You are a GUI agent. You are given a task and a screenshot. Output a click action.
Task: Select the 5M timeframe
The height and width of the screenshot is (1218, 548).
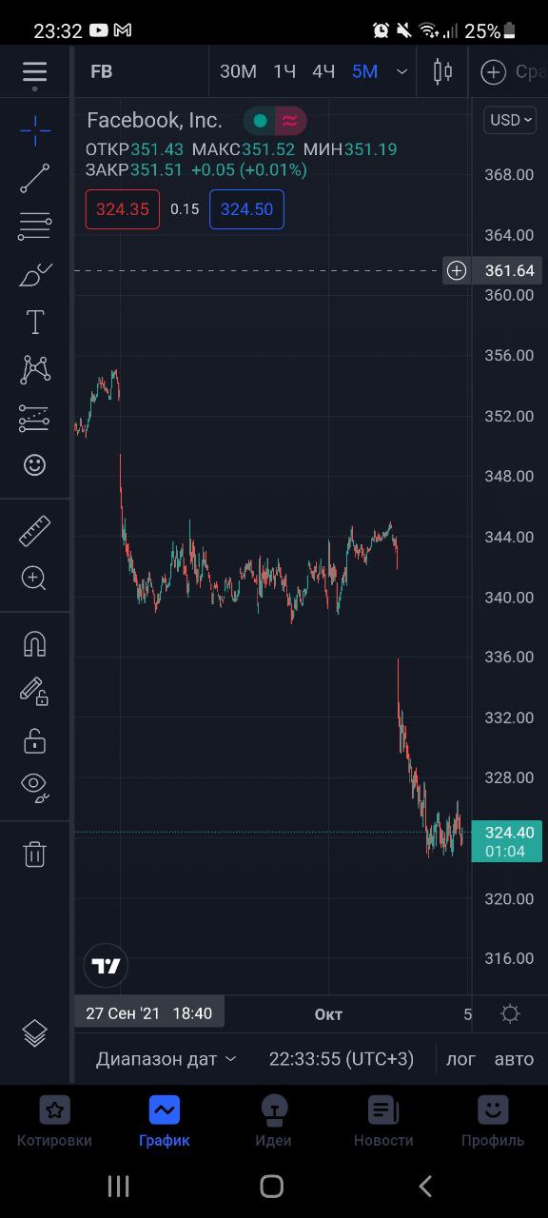364,71
